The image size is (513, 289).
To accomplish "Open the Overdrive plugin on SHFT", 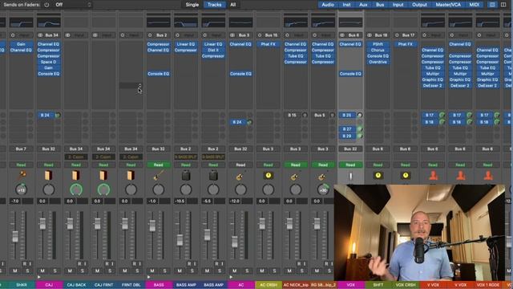I will (x=378, y=62).
